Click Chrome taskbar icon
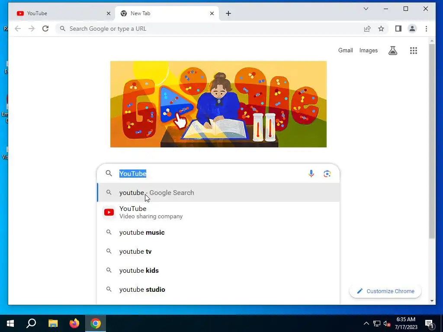Image resolution: width=443 pixels, height=332 pixels. click(96, 323)
